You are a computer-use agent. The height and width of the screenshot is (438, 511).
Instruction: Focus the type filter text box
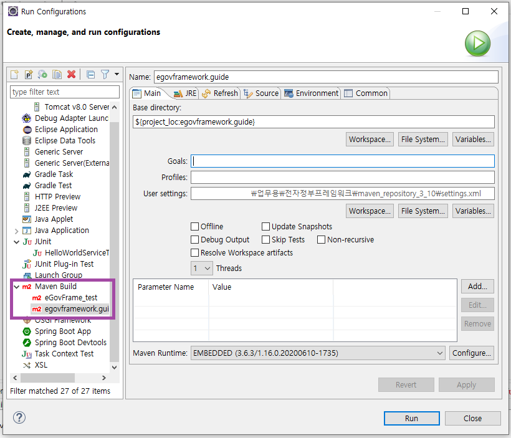click(x=65, y=92)
